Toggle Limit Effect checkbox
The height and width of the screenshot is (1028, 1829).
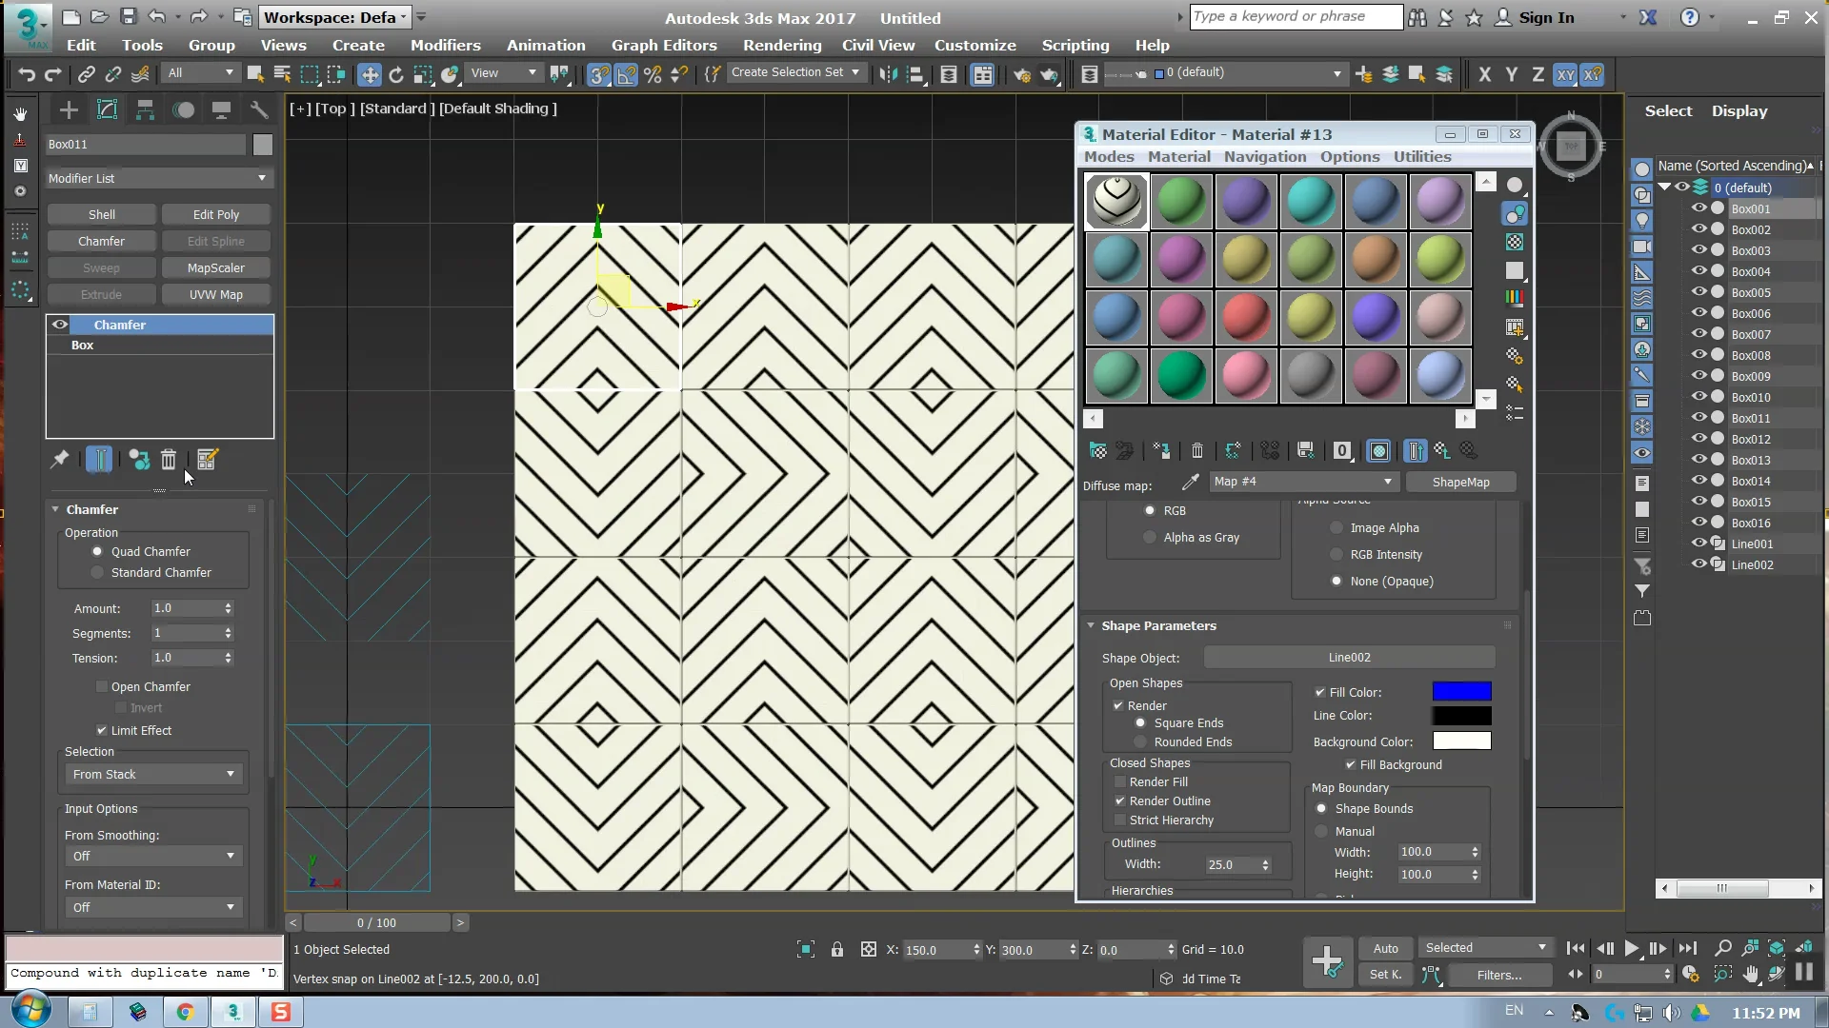(102, 730)
